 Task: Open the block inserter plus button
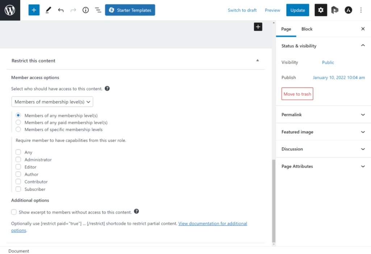(34, 10)
